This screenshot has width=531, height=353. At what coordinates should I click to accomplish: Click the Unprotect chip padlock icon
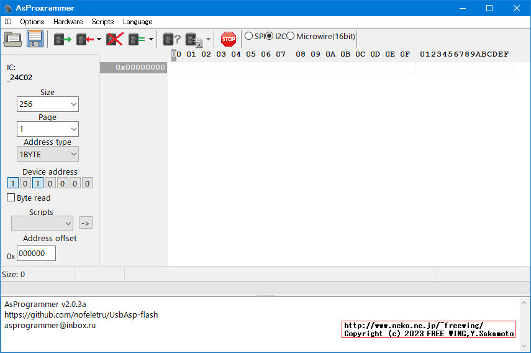point(193,39)
